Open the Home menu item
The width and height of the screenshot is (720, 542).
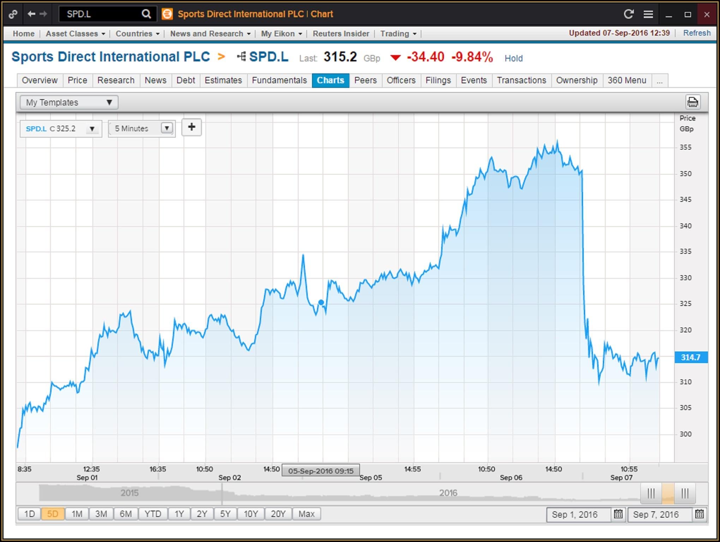[x=24, y=34]
